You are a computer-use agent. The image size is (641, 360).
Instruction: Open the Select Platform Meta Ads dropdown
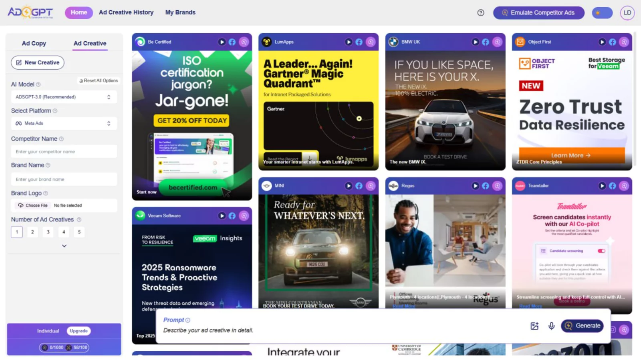pos(64,124)
